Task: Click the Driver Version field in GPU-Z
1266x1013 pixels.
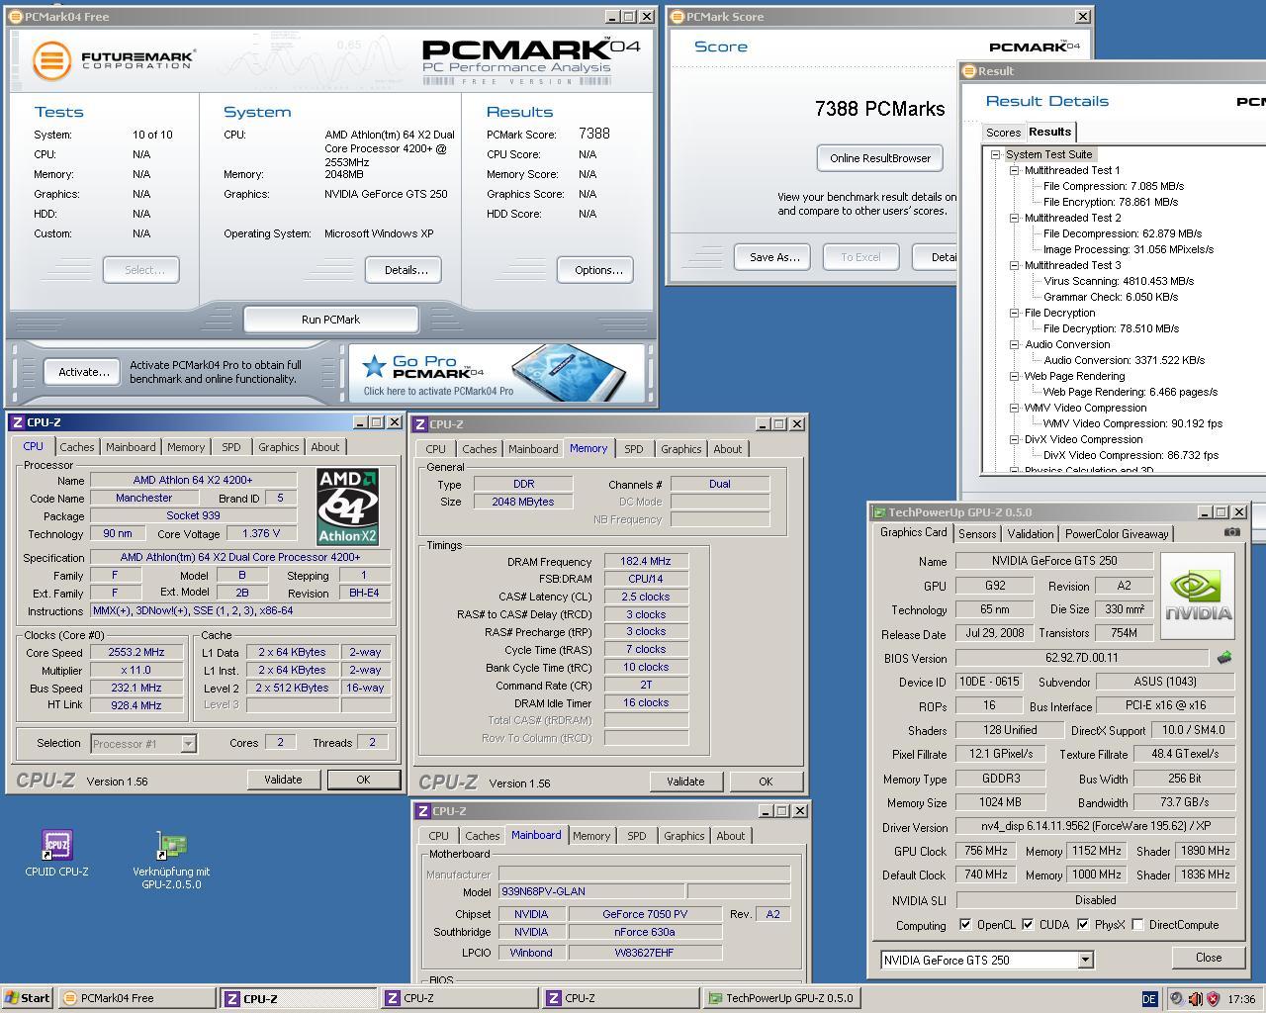Action: [x=1096, y=826]
